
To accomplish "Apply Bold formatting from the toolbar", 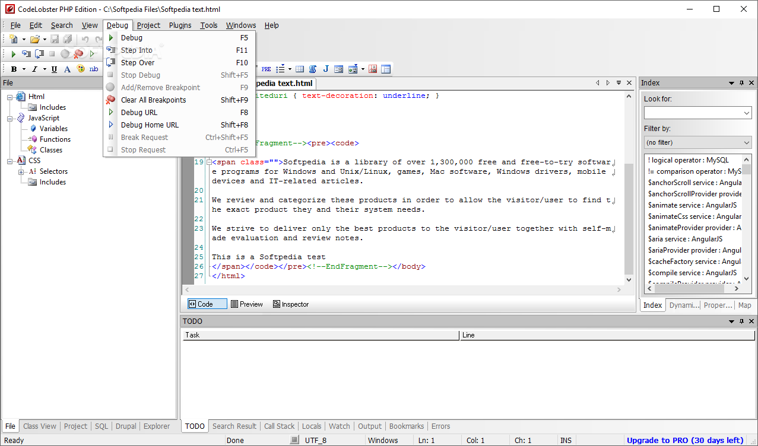I will pyautogui.click(x=14, y=69).
